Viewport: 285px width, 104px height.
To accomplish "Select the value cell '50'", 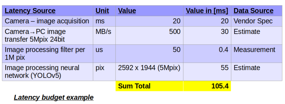I will point(149,54).
